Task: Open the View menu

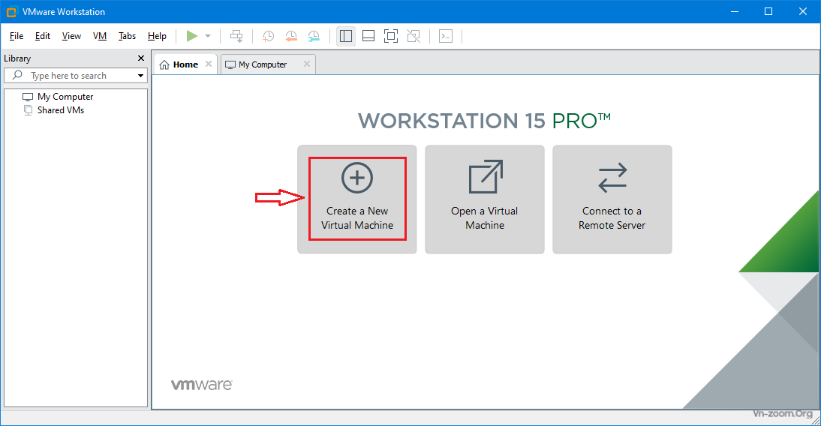Action: pyautogui.click(x=71, y=36)
